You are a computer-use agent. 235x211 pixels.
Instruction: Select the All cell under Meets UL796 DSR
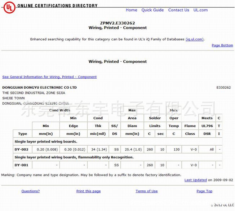pyautogui.click(x=207, y=149)
